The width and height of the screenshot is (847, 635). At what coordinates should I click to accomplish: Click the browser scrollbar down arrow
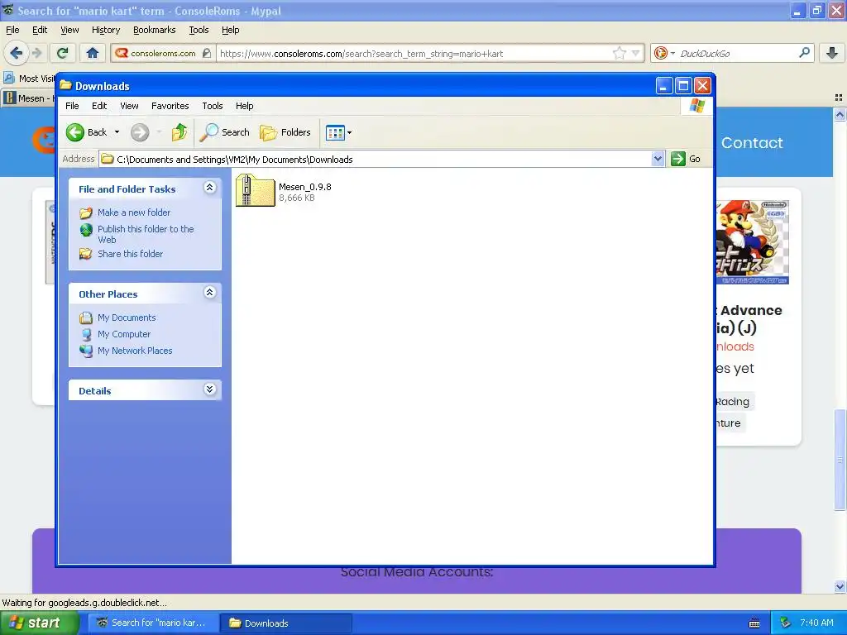point(840,586)
